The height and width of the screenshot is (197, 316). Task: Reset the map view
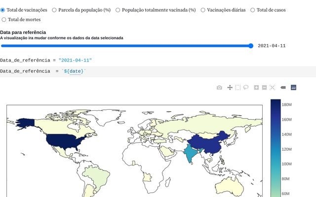tap(272, 88)
